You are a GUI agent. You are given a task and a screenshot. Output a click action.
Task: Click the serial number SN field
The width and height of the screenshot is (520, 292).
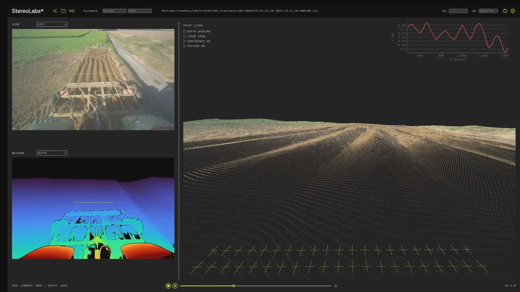[488, 11]
